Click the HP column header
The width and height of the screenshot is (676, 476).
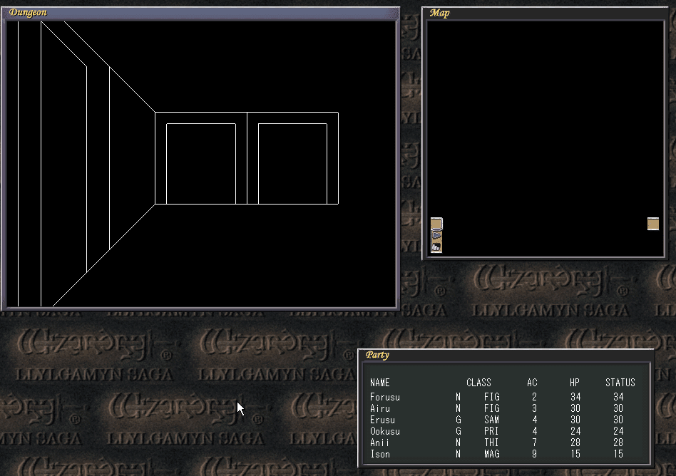575,383
